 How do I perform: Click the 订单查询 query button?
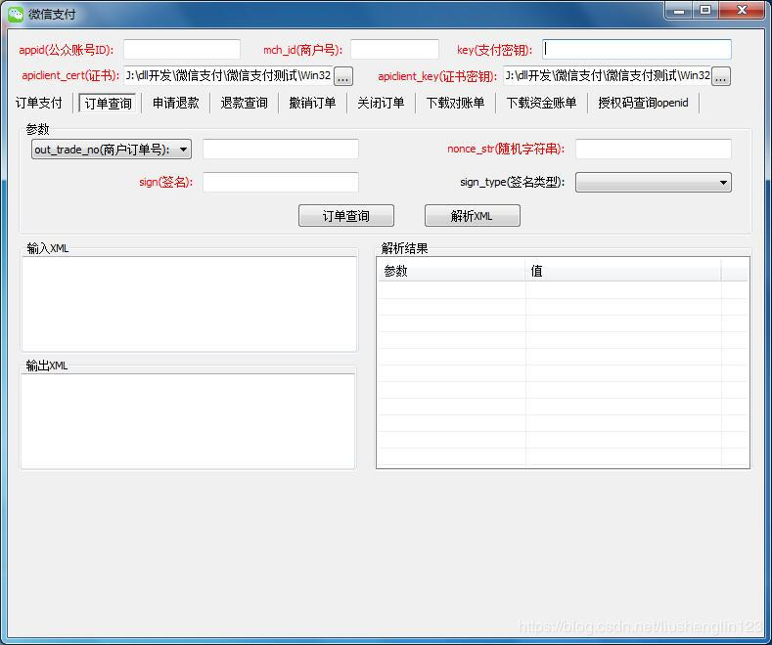tap(346, 216)
